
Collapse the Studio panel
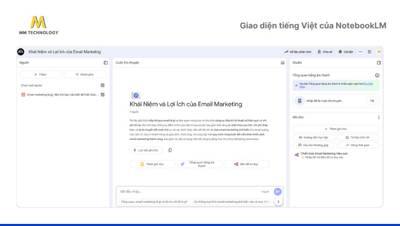(379, 63)
